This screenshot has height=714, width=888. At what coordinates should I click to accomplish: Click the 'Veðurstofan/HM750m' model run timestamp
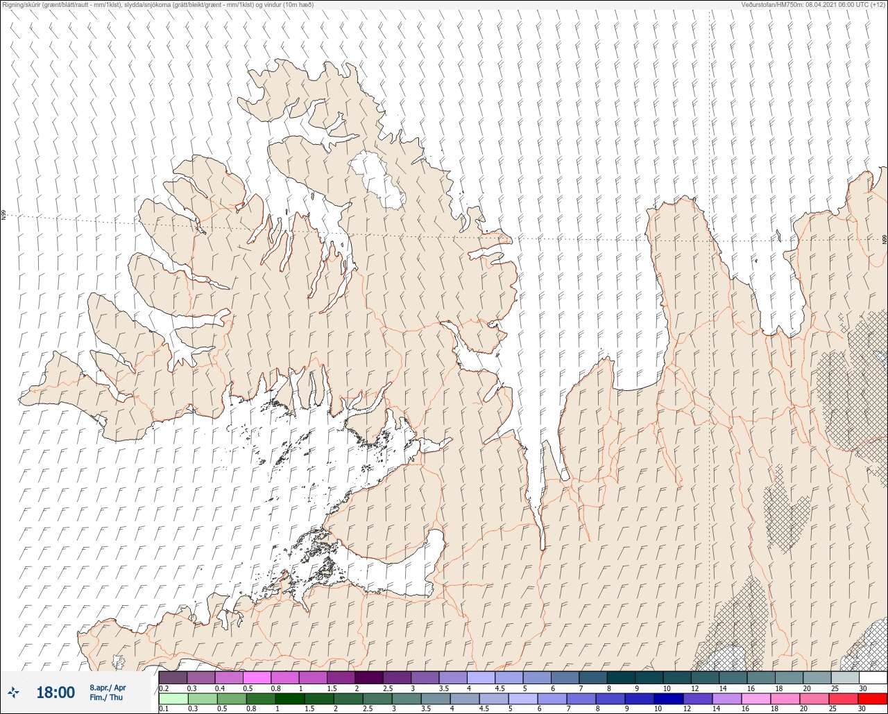click(812, 4)
